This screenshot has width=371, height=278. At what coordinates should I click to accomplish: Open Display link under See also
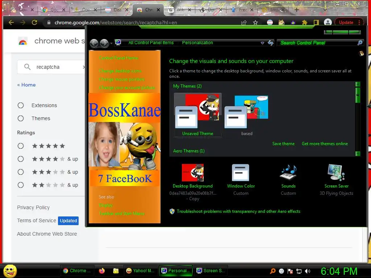[x=106, y=205]
